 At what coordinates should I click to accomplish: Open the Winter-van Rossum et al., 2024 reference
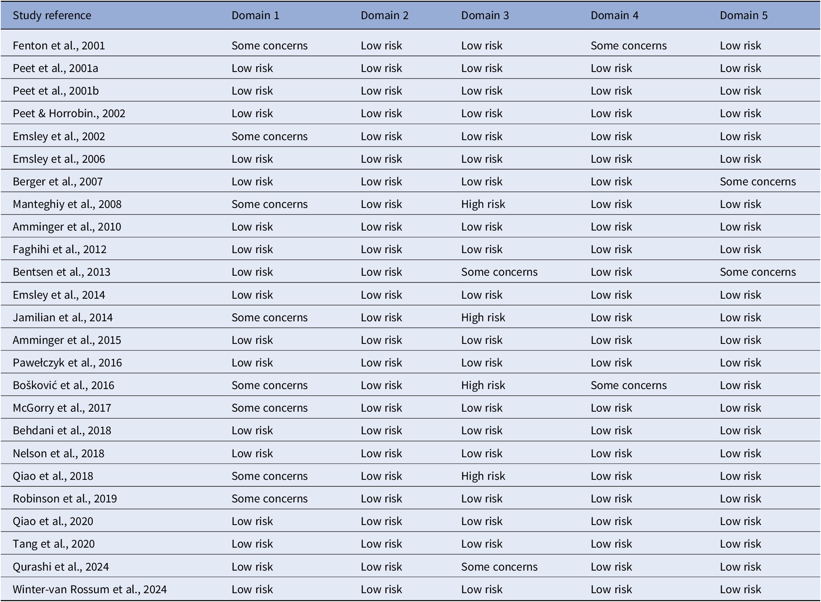(90, 589)
